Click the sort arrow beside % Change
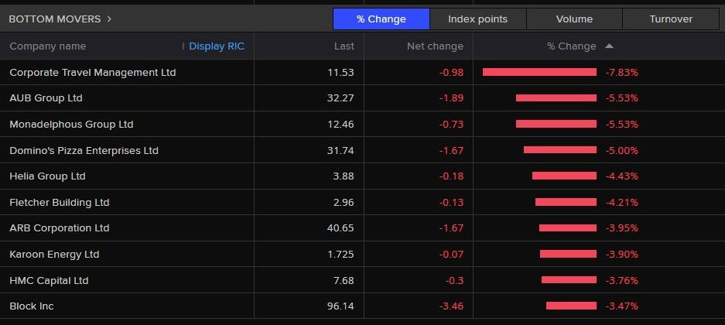725x325 pixels. 609,46
